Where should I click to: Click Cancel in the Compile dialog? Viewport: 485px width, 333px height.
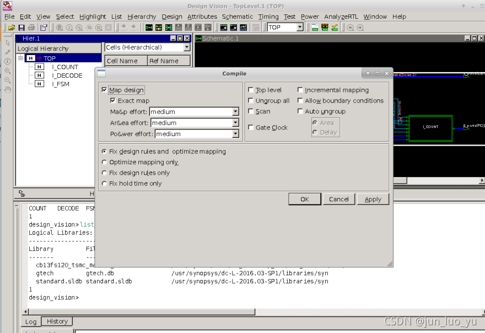pos(339,199)
